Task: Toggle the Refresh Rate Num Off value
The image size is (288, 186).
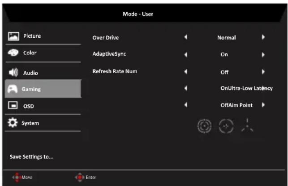Action: tap(224, 72)
